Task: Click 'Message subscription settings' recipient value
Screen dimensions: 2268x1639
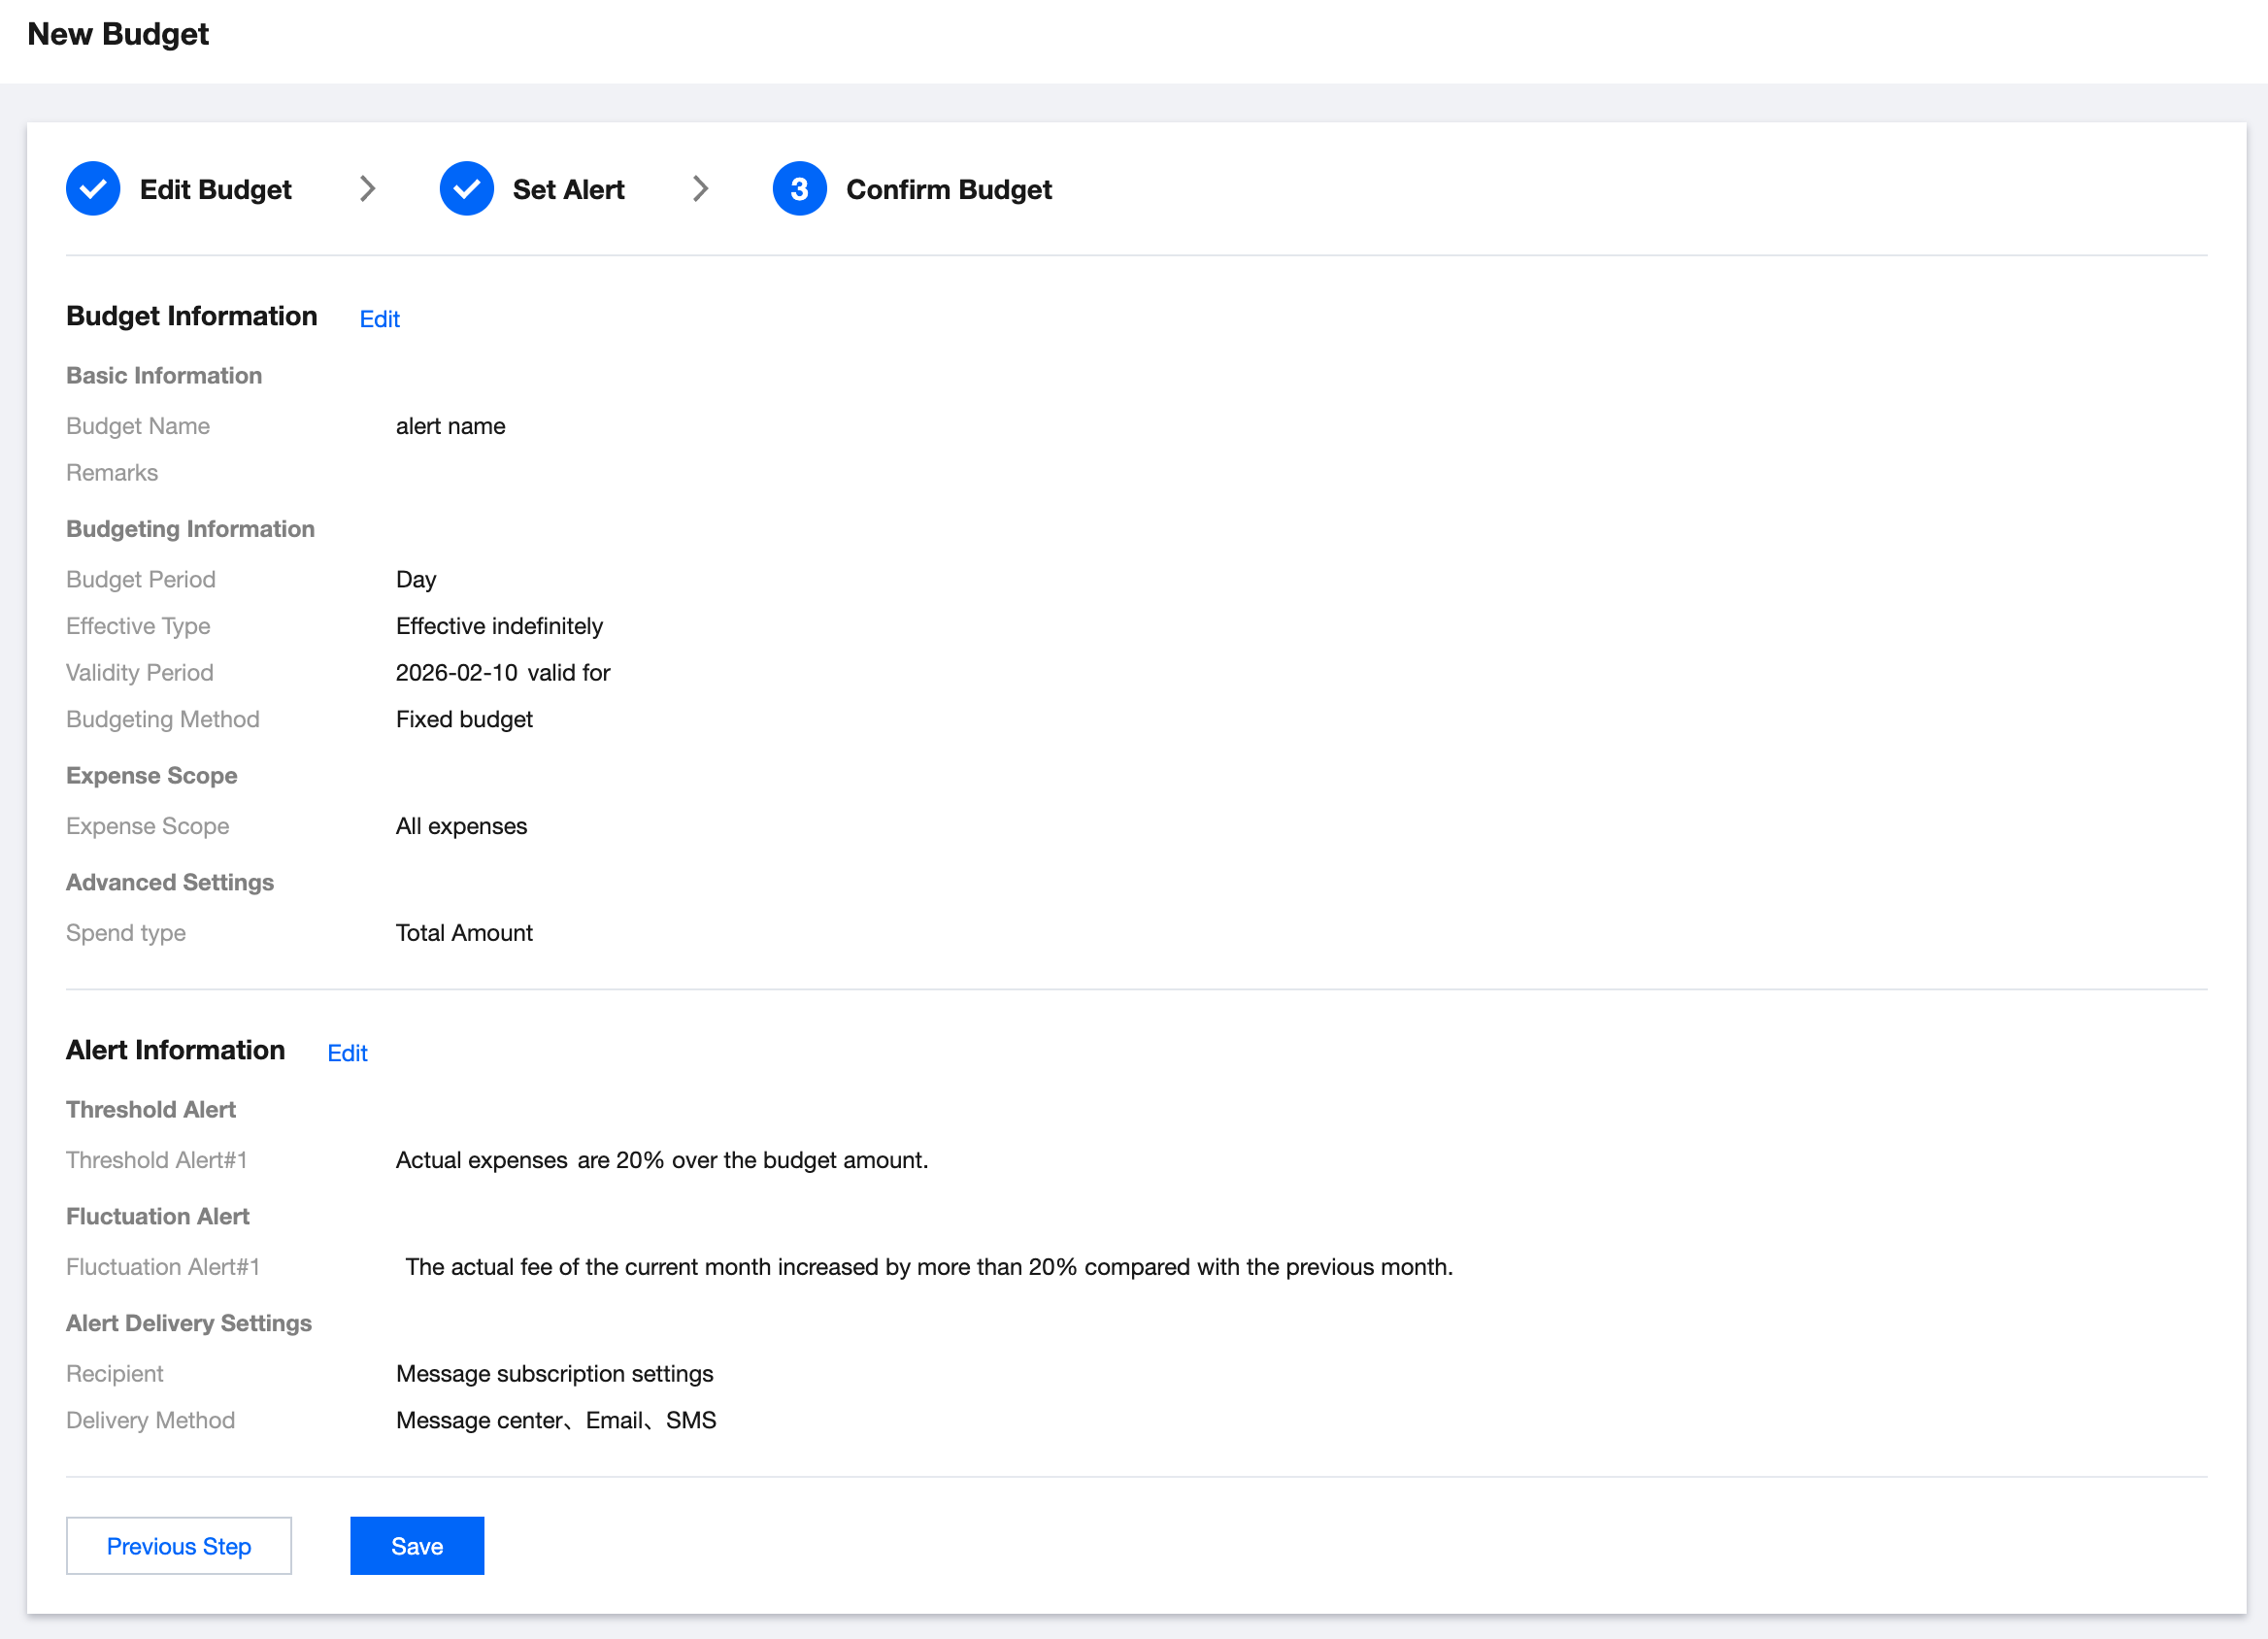Action: [554, 1374]
